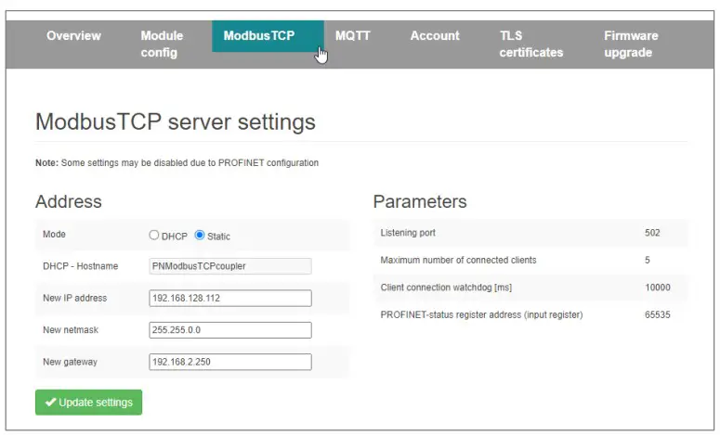The image size is (720, 435).
Task: Open the Overview tab
Action: tap(73, 36)
